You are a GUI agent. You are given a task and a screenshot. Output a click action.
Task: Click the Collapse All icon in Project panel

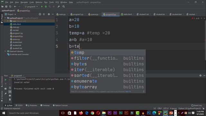[44, 14]
